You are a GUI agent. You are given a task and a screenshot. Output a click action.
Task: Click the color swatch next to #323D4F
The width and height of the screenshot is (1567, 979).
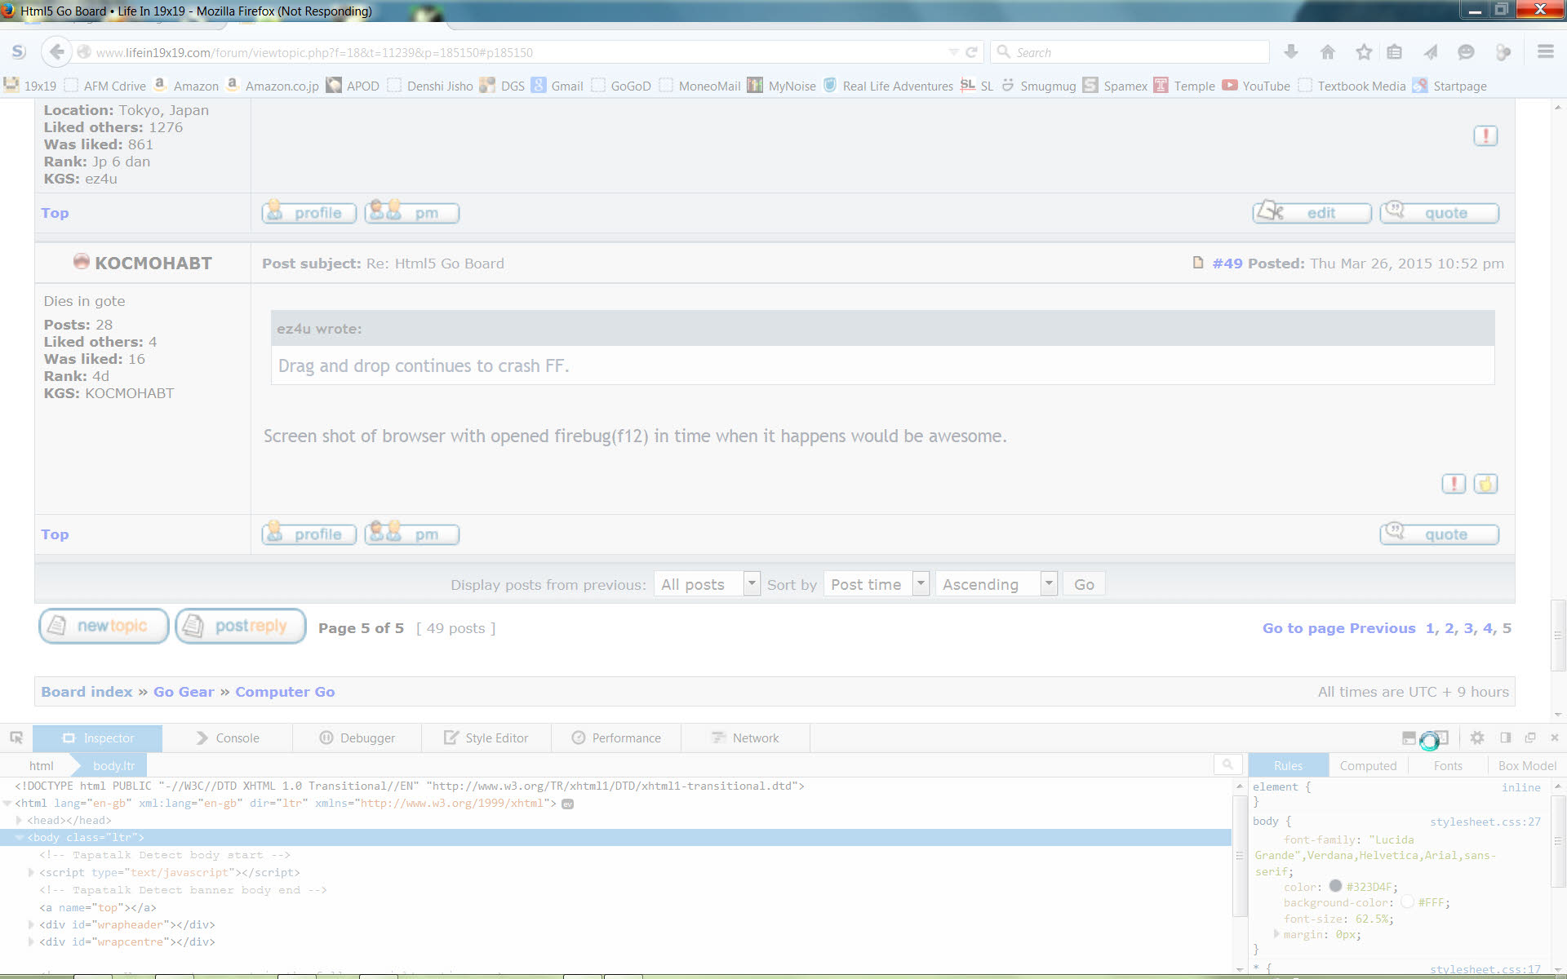[1334, 886]
